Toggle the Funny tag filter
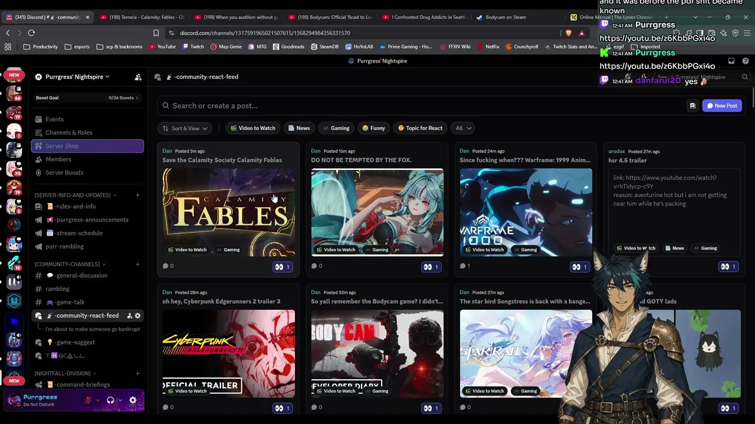The height and width of the screenshot is (424, 755). 373,128
